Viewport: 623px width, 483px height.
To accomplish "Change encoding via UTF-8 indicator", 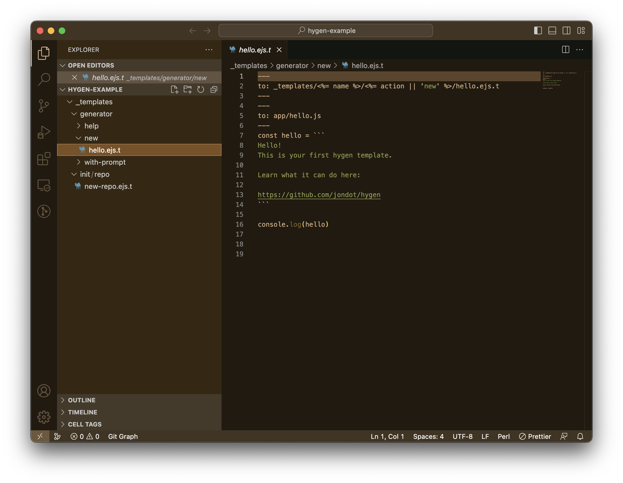I will pyautogui.click(x=462, y=436).
